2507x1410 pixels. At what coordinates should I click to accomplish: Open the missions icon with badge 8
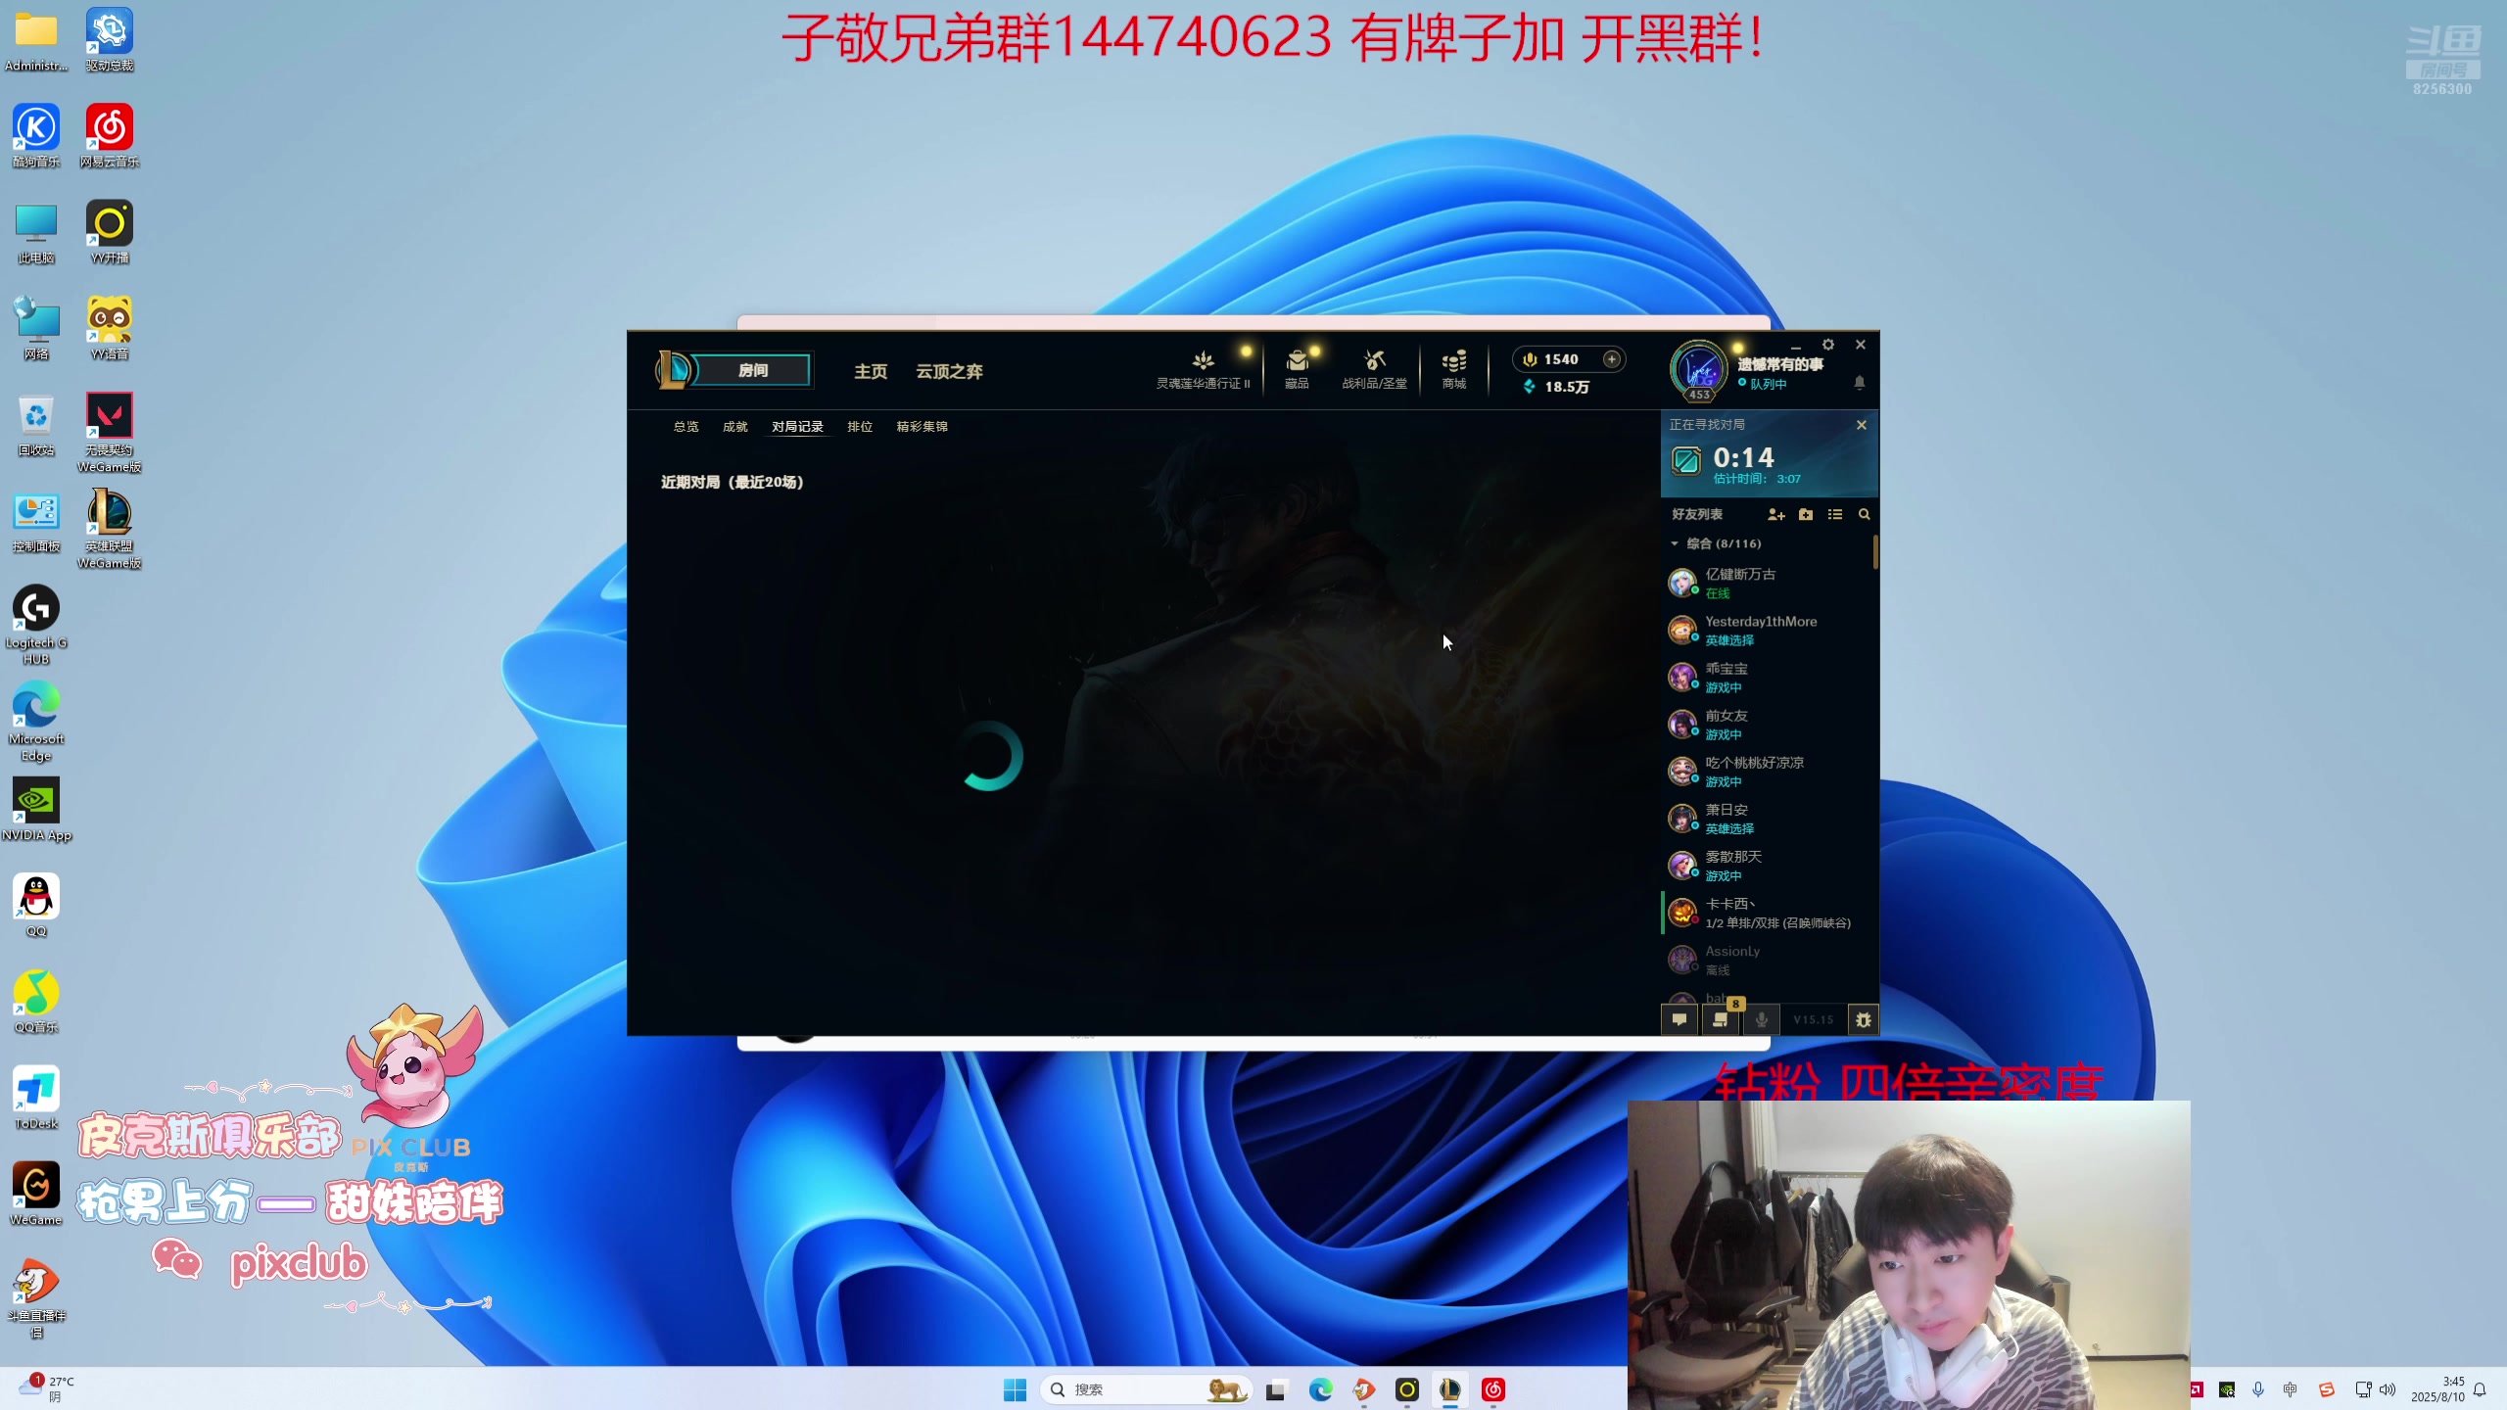pyautogui.click(x=1721, y=1019)
